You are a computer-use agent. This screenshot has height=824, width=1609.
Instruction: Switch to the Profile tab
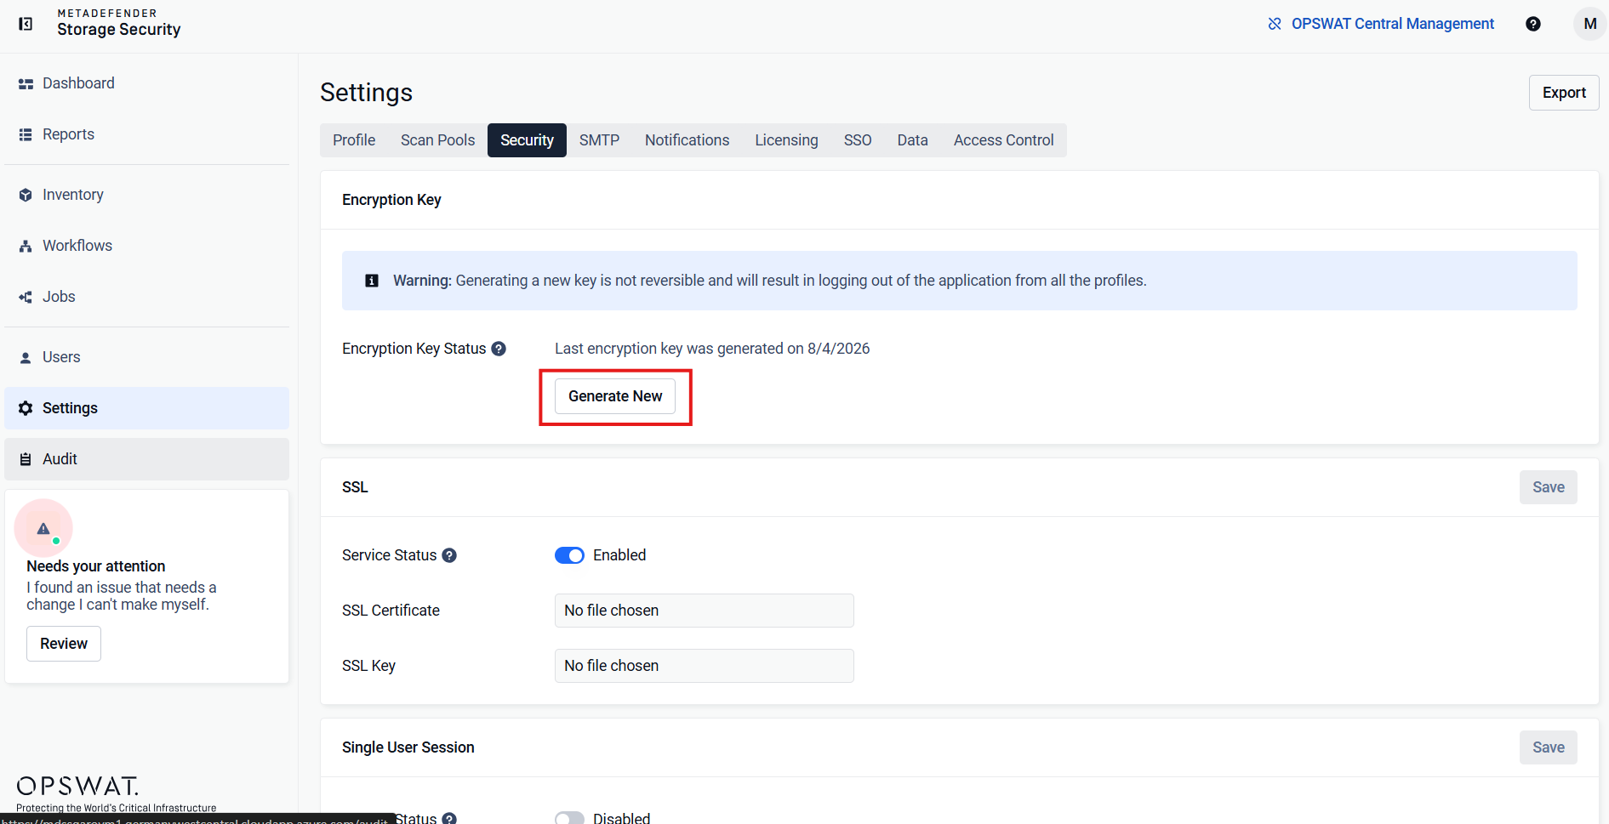click(354, 140)
